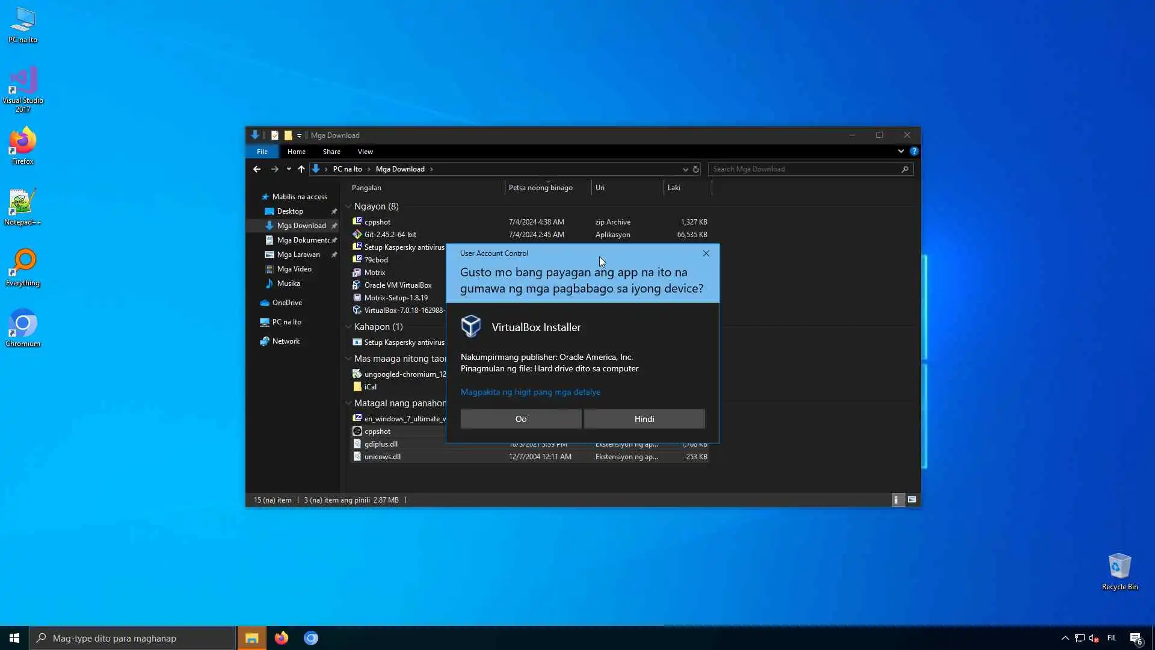Image resolution: width=1155 pixels, height=650 pixels.
Task: Expand the ribbon with chevron arrow
Action: coord(901,152)
